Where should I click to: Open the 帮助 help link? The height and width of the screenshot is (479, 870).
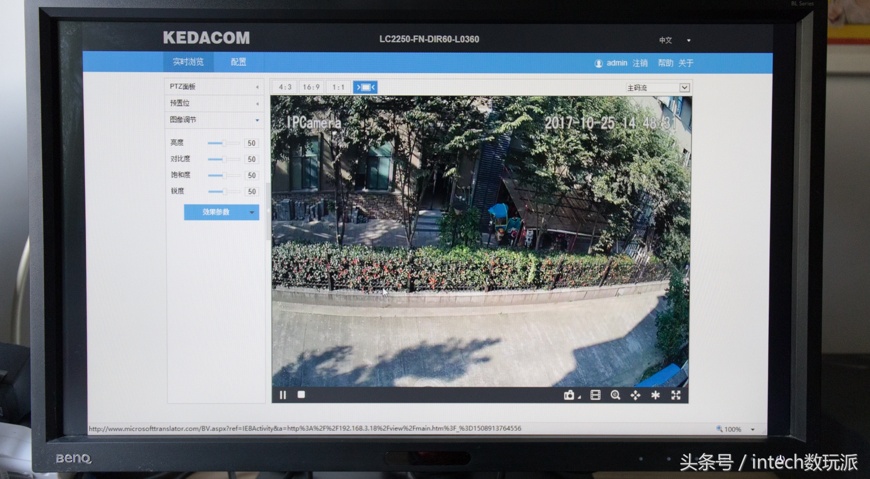665,63
